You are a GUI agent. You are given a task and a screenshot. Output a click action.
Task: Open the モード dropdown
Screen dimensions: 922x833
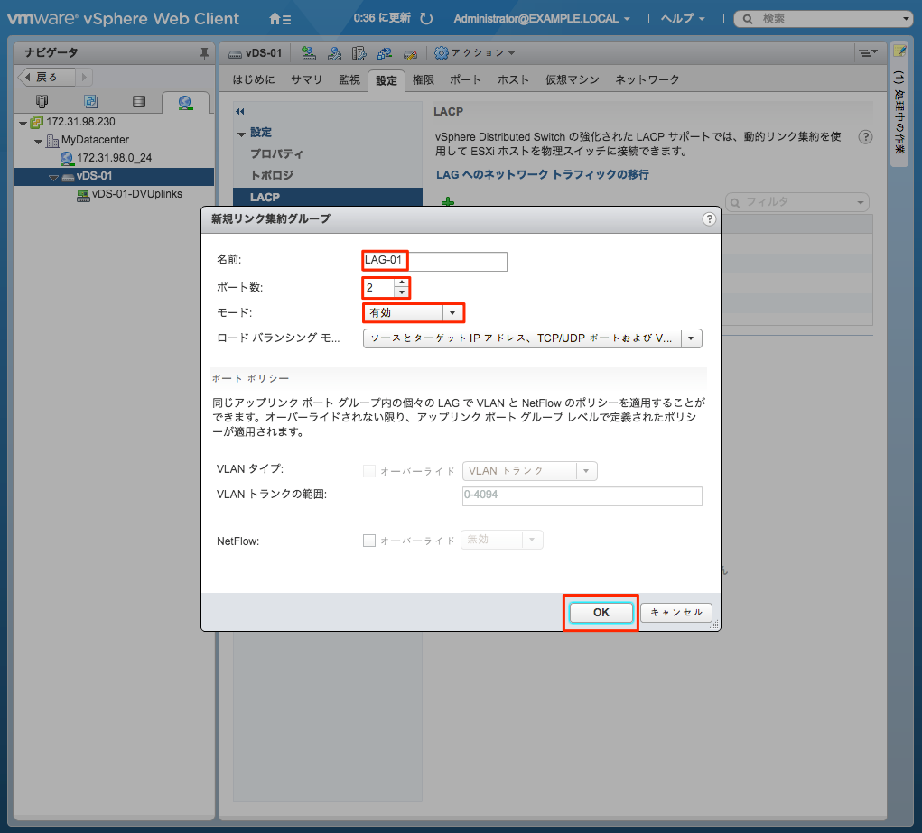click(414, 313)
